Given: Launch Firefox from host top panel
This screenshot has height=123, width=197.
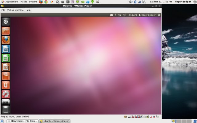Looking at the screenshot, I should tap(41, 2).
